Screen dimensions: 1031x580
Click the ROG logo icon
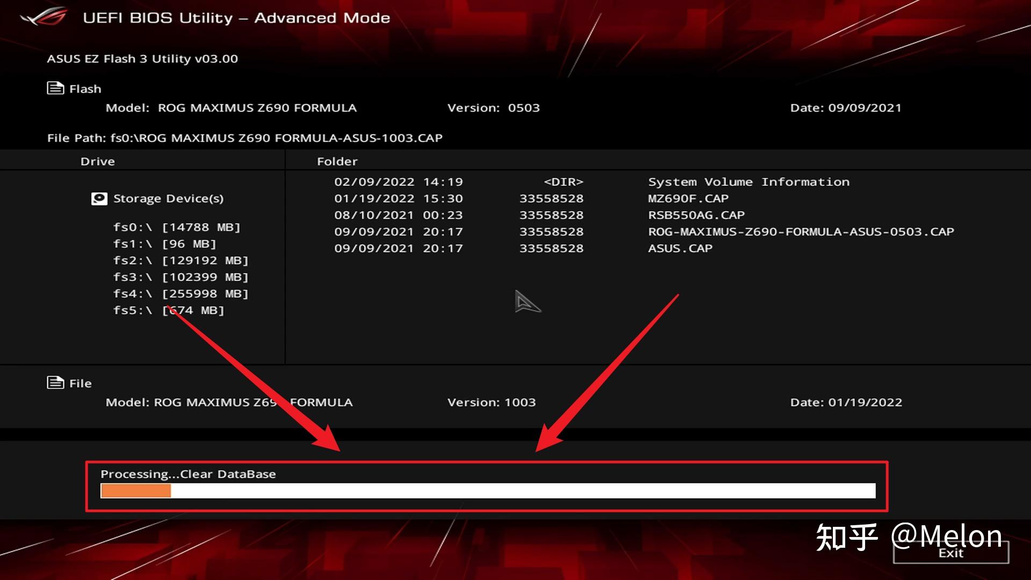(x=44, y=16)
